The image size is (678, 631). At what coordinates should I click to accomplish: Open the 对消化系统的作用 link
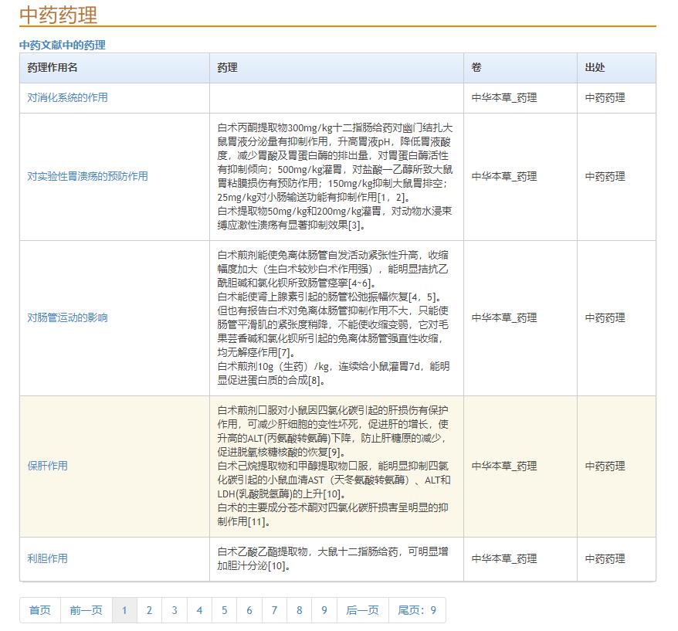(x=68, y=98)
